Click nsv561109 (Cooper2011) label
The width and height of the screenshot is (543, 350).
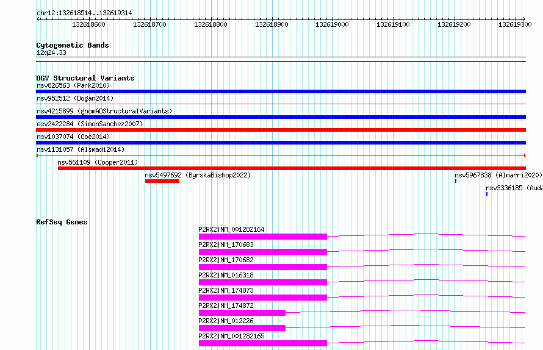click(x=98, y=162)
